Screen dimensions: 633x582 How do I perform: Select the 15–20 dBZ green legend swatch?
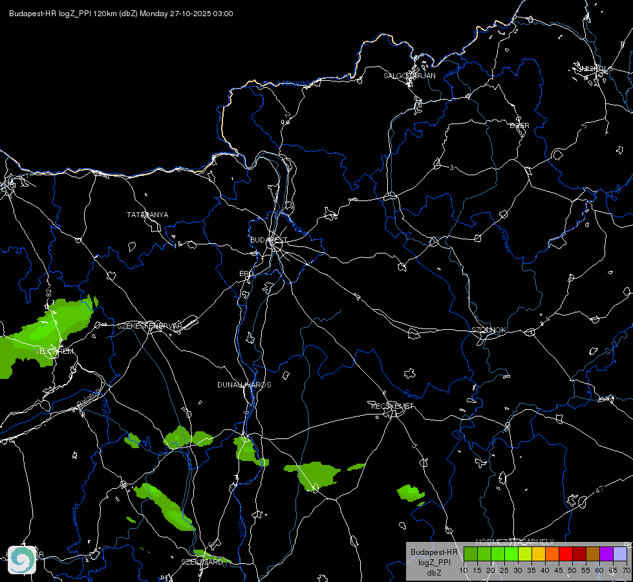click(x=484, y=554)
